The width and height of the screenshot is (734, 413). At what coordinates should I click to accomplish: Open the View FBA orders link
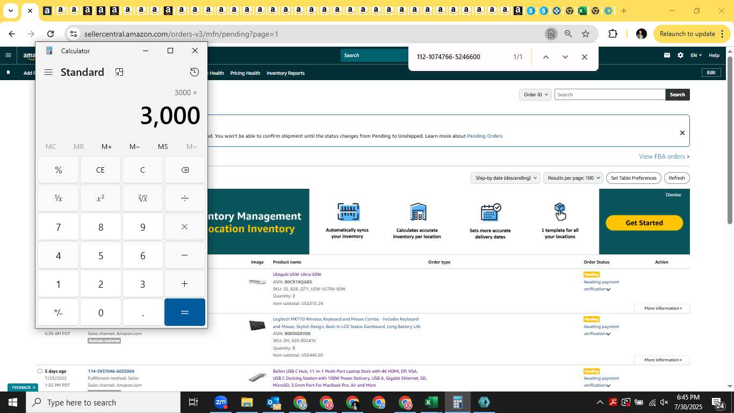pyautogui.click(x=664, y=156)
